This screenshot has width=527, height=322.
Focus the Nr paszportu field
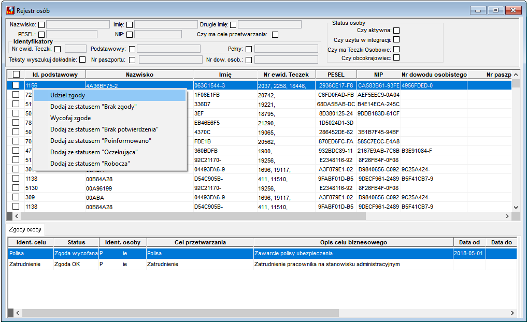170,60
